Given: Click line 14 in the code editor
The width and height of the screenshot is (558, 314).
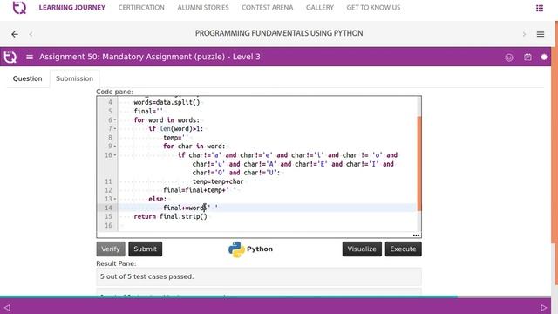Looking at the screenshot, I should [267, 208].
